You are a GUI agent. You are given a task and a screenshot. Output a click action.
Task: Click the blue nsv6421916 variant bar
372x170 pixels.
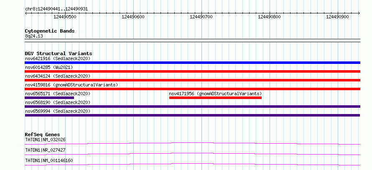[192, 63]
